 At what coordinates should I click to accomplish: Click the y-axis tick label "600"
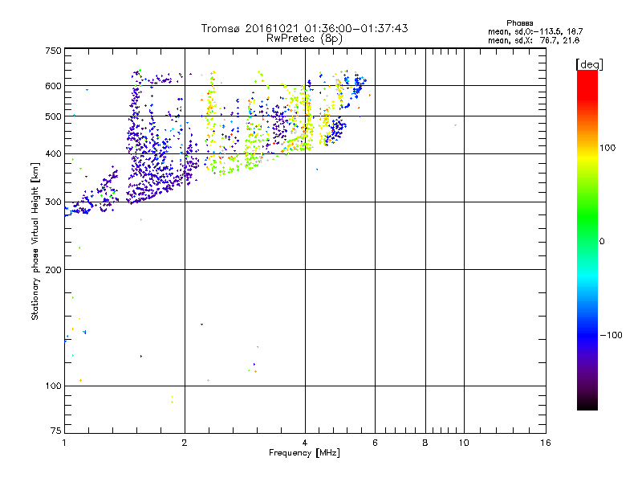pos(53,86)
